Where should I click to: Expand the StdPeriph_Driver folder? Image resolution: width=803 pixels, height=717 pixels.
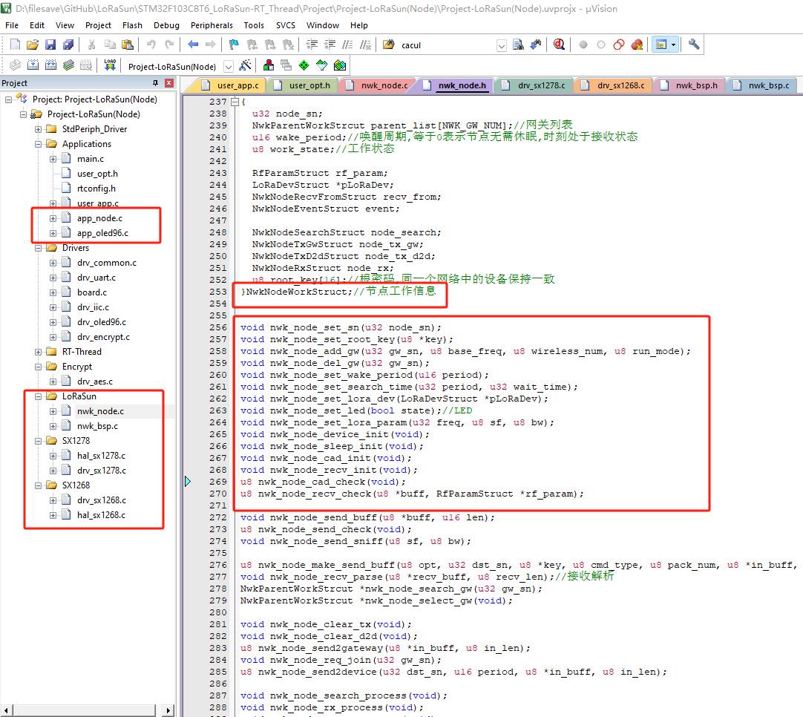pos(38,129)
